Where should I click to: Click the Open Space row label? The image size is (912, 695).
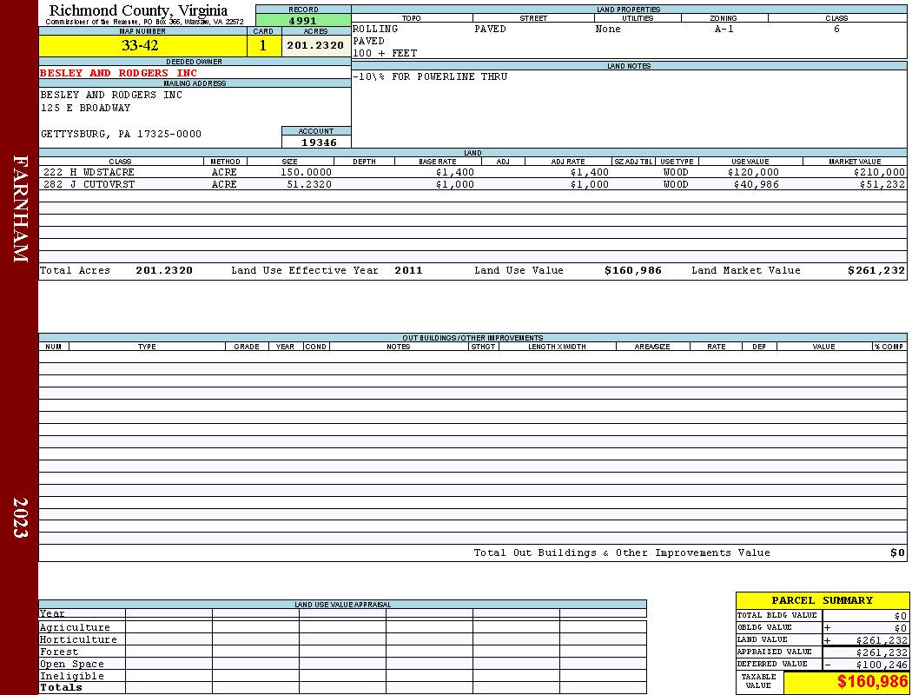click(x=71, y=665)
